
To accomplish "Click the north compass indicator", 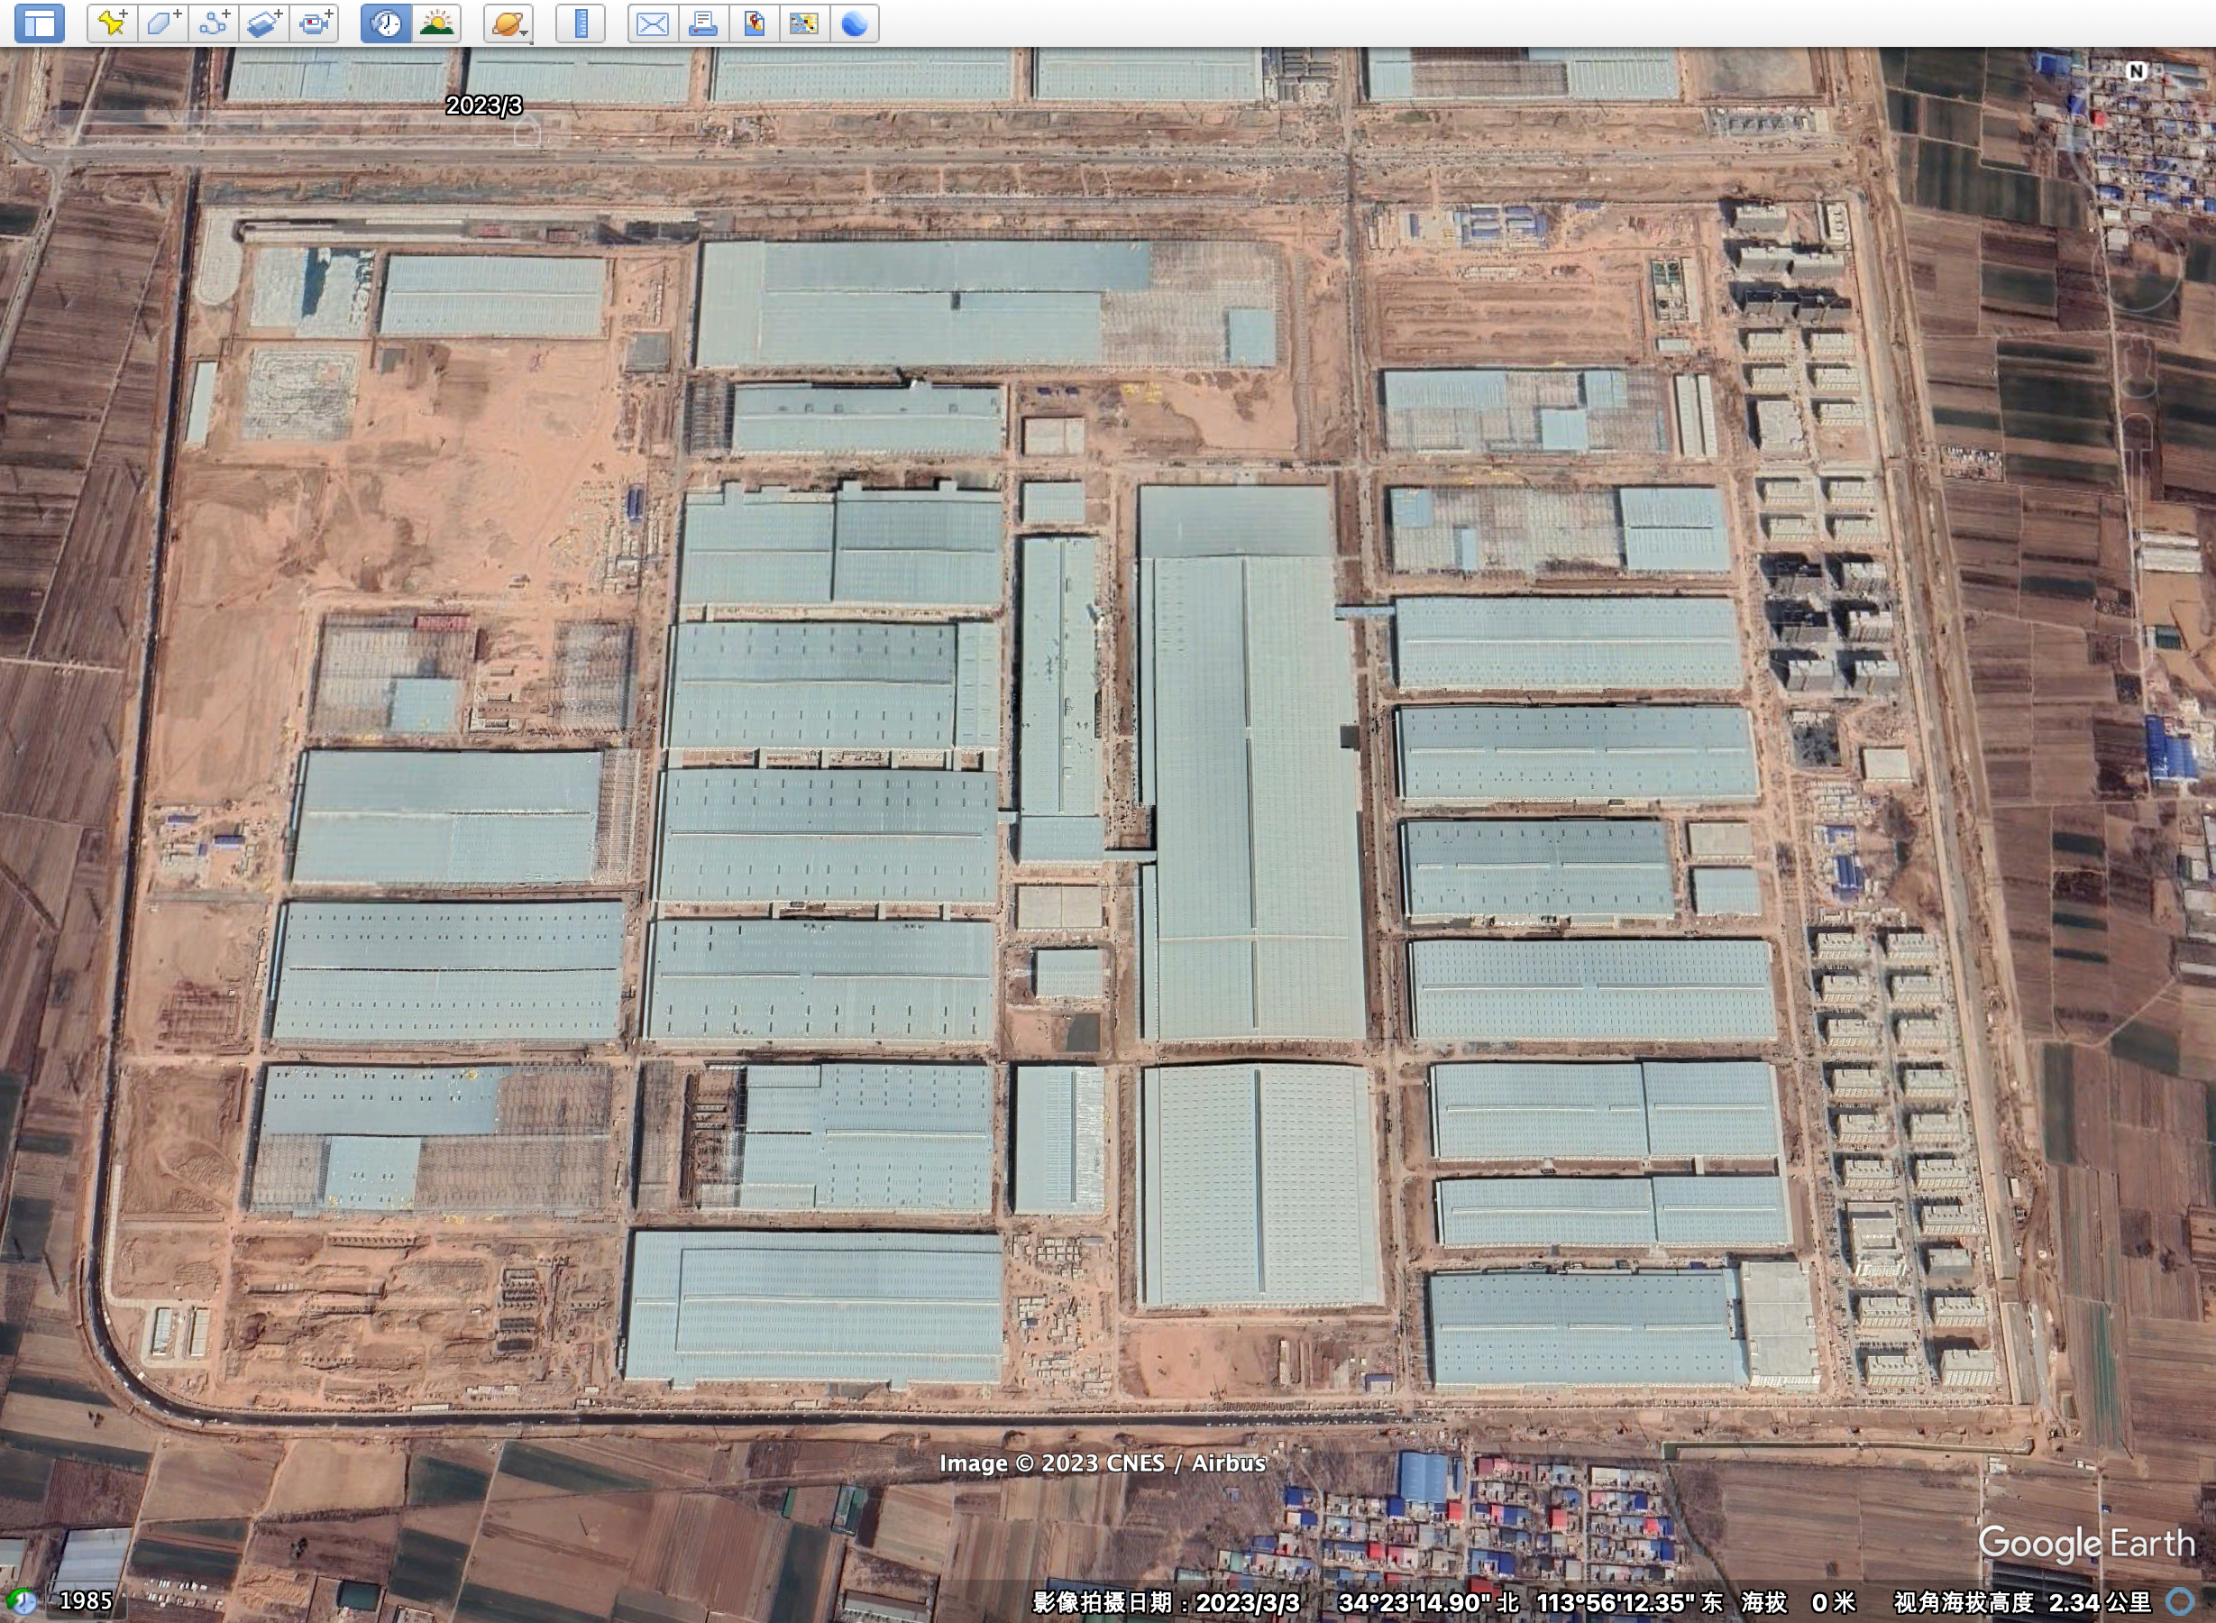I will [x=2137, y=70].
